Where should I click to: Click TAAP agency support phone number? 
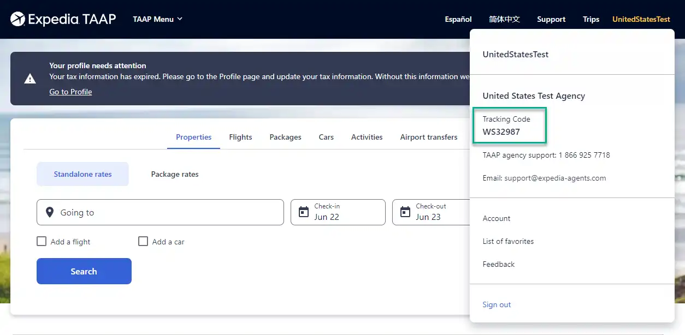click(x=584, y=155)
